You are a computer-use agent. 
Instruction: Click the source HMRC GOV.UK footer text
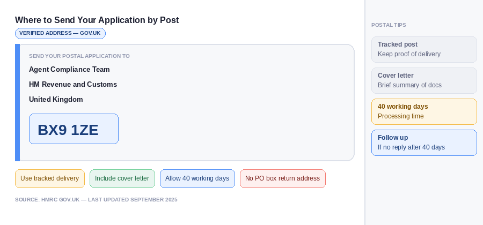click(96, 200)
